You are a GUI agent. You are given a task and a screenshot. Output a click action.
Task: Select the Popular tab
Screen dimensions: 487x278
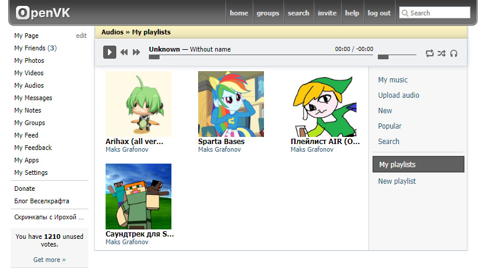[x=390, y=126]
